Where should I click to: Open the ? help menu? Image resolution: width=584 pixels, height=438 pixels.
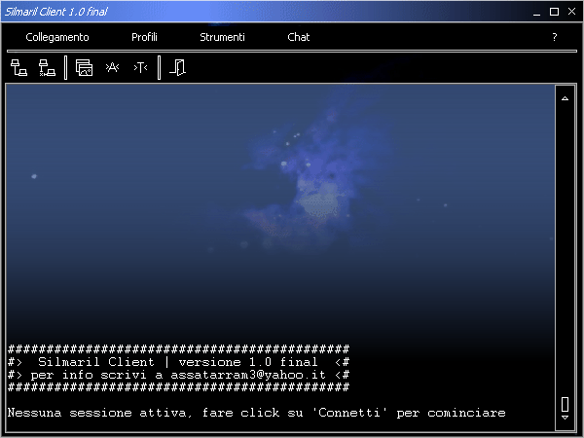pyautogui.click(x=555, y=37)
